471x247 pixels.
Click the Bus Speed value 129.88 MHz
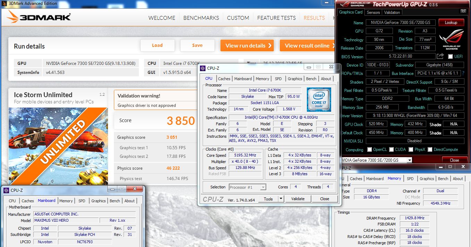click(245, 168)
